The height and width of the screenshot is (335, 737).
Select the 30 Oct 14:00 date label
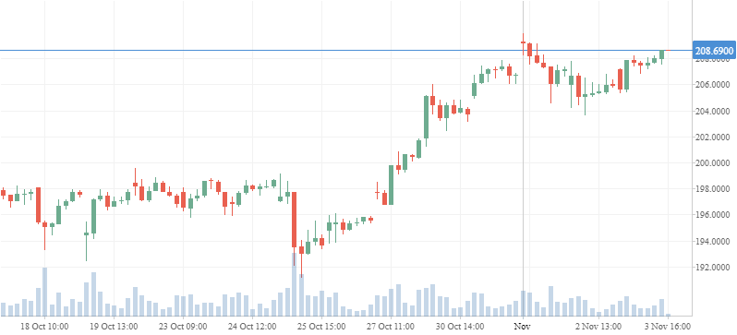pos(460,326)
